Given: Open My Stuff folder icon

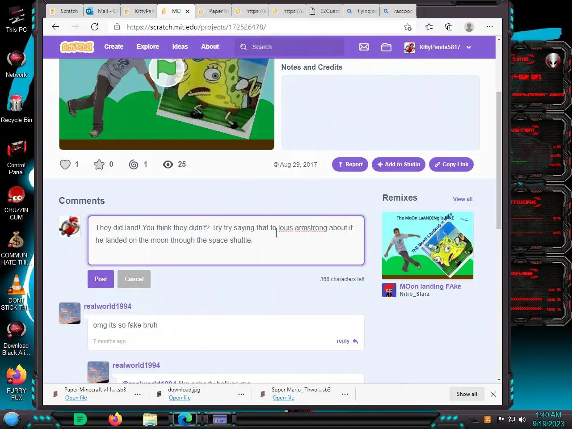Looking at the screenshot, I should pyautogui.click(x=386, y=47).
